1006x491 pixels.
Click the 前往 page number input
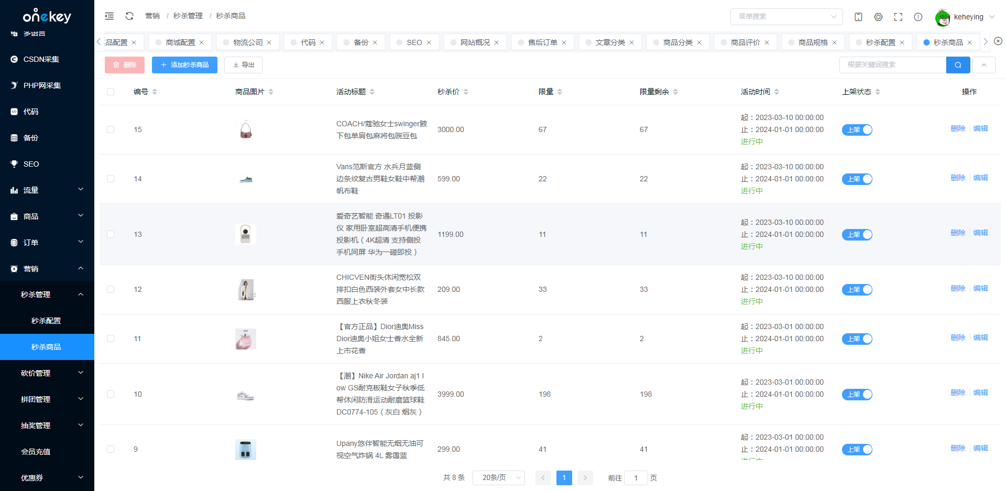click(x=636, y=478)
